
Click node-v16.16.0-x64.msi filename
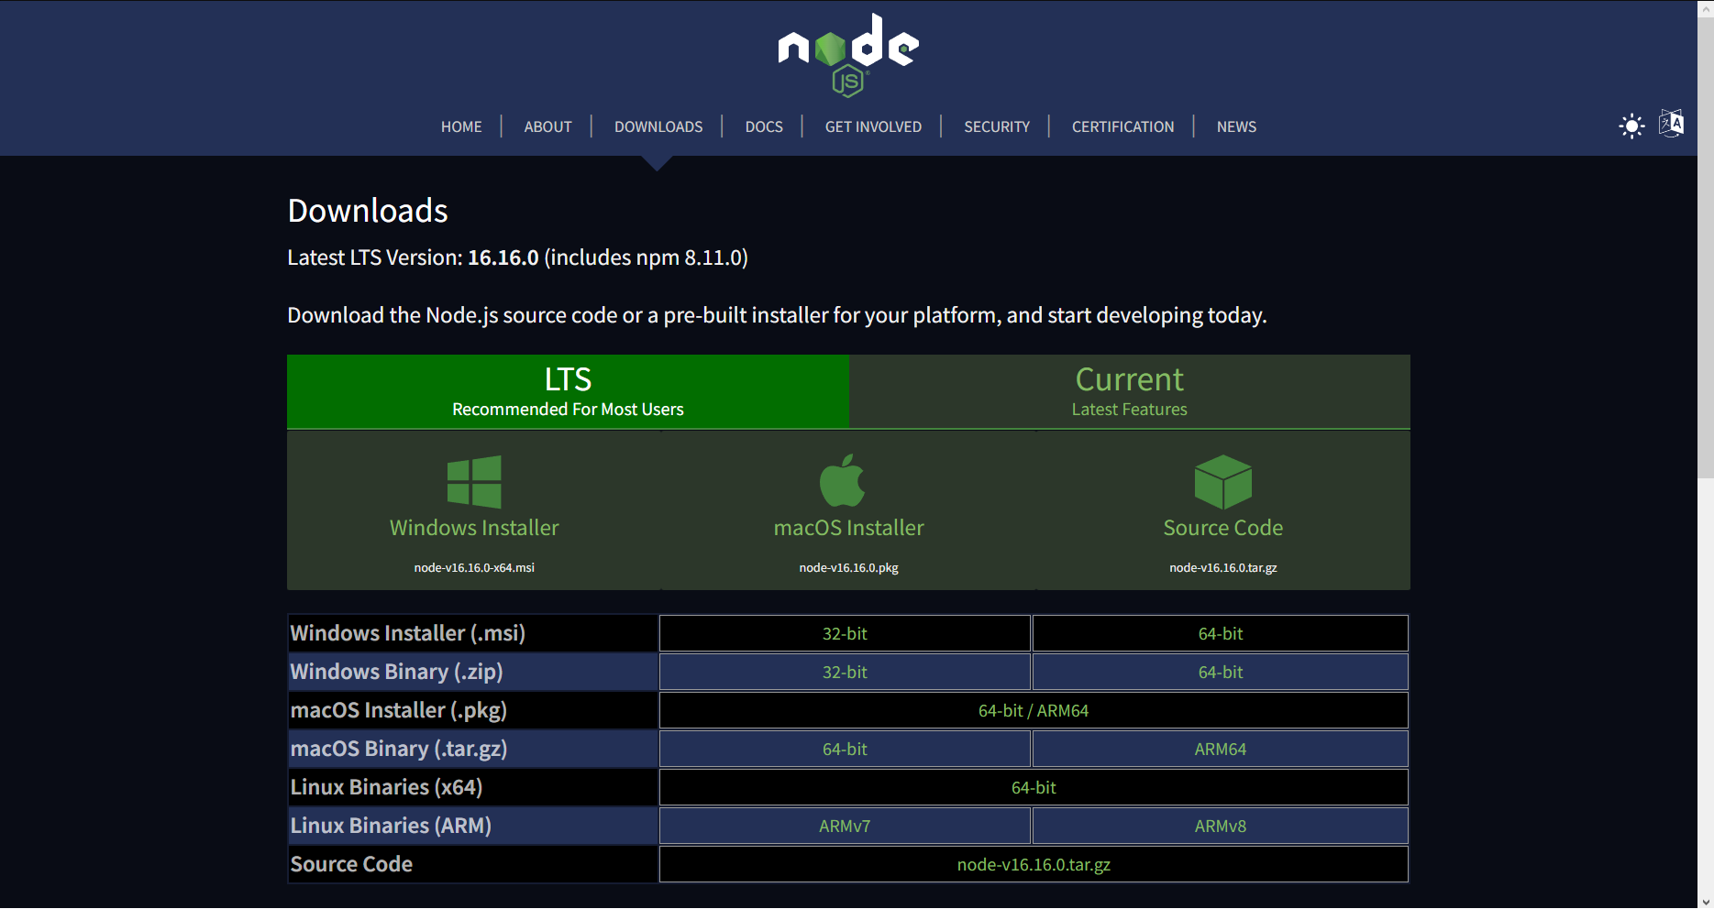pyautogui.click(x=474, y=568)
